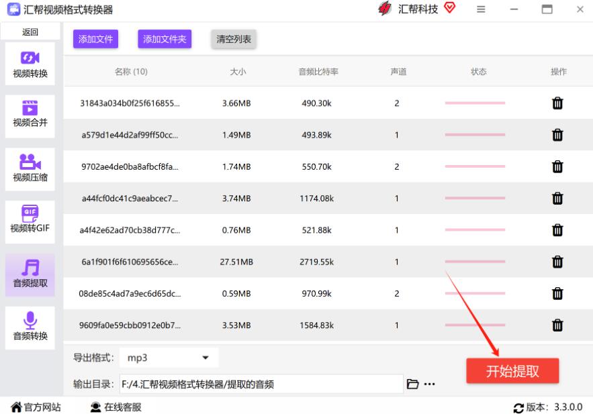593x414 pixels.
Task: Open the 视频压缩 module
Action: (x=30, y=169)
